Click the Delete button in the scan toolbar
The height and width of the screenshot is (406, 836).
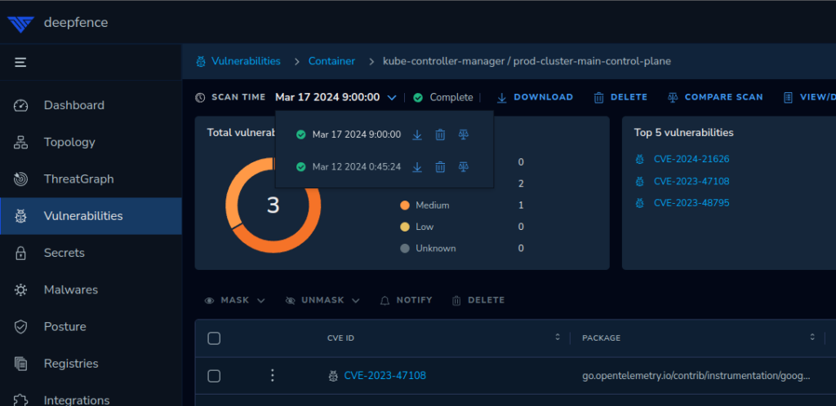(620, 97)
